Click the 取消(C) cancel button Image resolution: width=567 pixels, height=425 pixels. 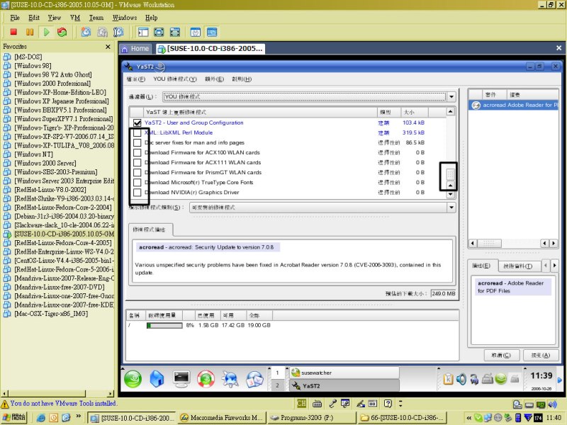[x=501, y=356]
